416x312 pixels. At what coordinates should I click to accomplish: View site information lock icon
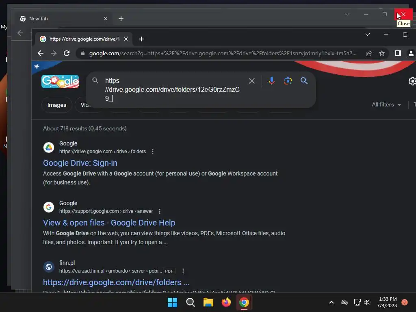tap(83, 53)
